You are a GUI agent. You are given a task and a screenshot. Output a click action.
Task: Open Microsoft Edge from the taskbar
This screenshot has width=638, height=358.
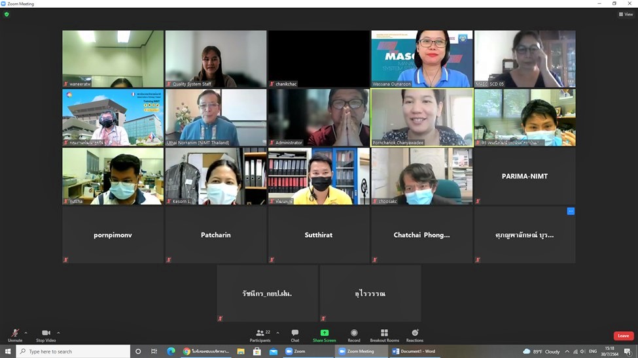(x=171, y=351)
